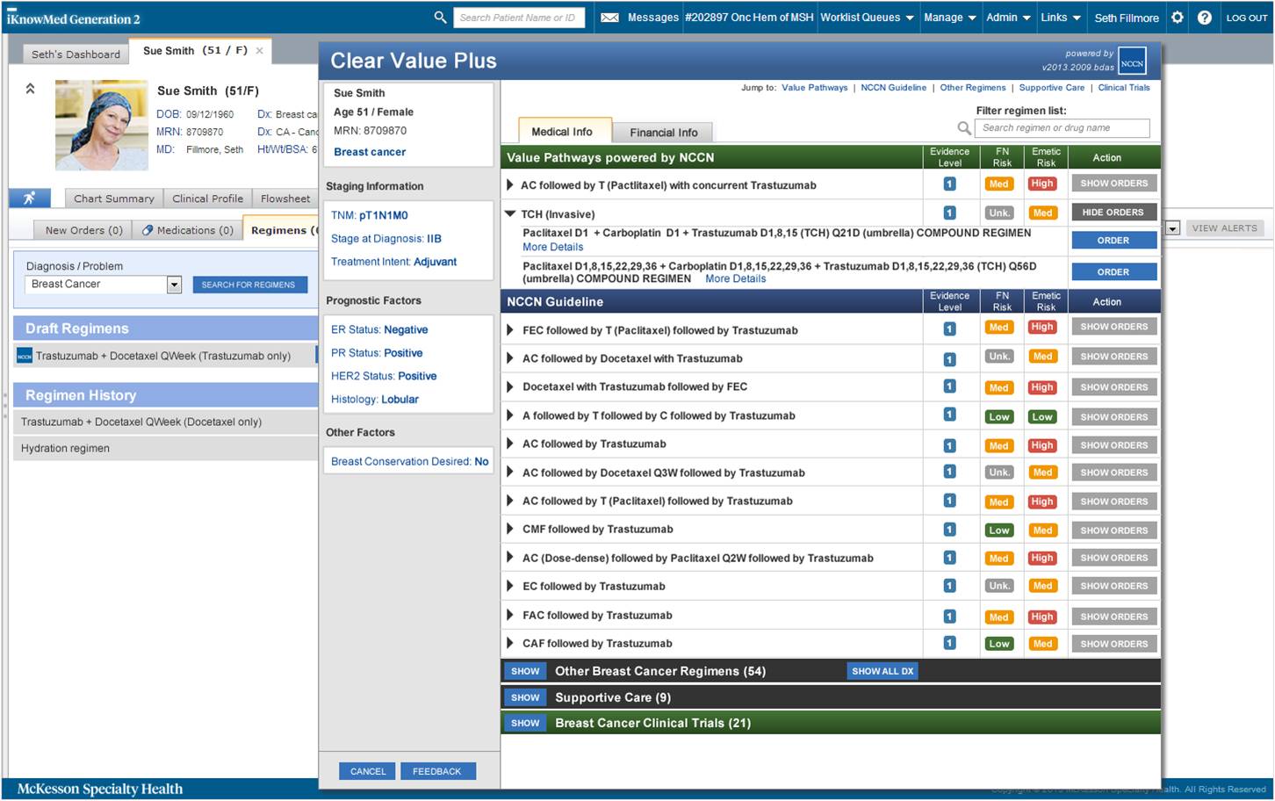Open the Admin menu
The image size is (1275, 801).
pyautogui.click(x=1008, y=18)
